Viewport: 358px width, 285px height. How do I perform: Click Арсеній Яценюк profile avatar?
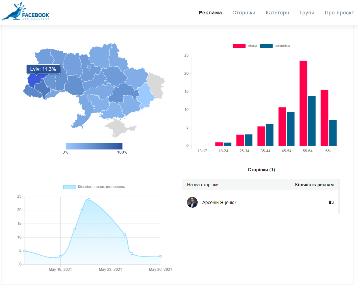point(192,202)
